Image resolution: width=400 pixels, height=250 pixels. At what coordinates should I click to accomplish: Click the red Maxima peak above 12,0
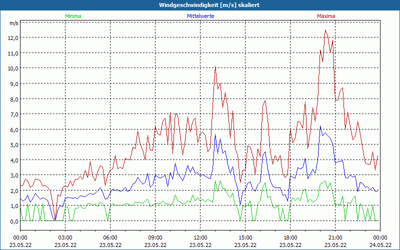325,30
